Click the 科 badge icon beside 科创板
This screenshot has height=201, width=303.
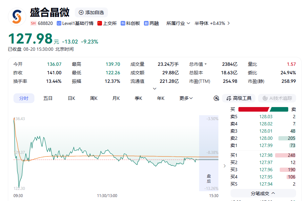[x=123, y=23]
